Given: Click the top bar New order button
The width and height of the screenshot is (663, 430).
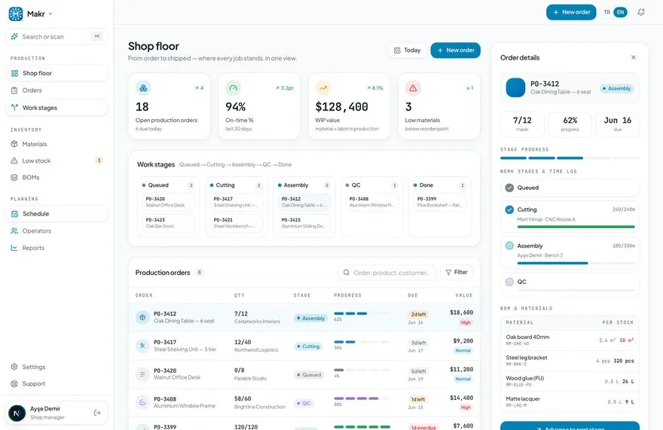Looking at the screenshot, I should (x=571, y=12).
